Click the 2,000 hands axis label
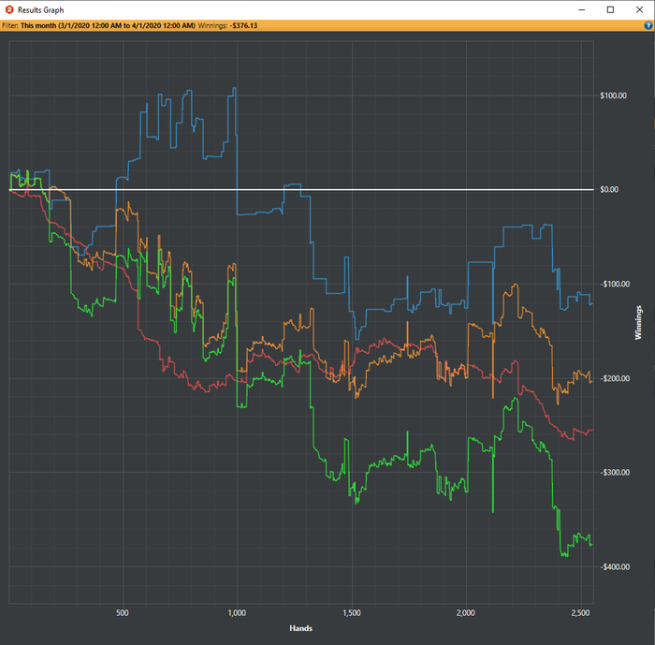 coord(466,613)
